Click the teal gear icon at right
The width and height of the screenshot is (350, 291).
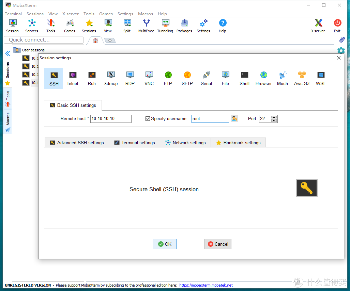pos(341,50)
